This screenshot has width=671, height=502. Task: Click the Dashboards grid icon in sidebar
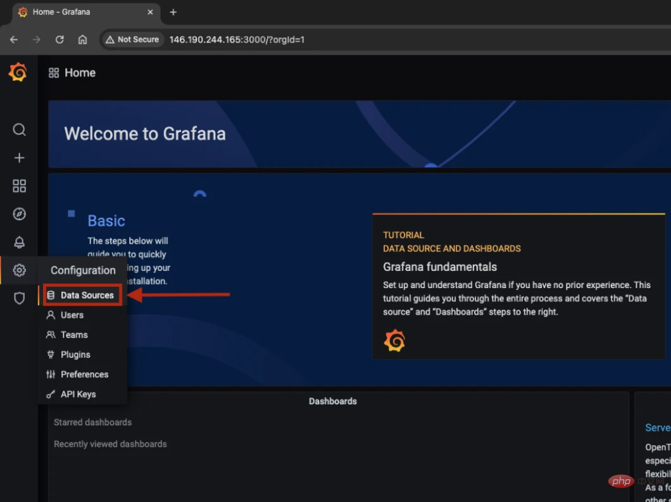click(x=19, y=185)
